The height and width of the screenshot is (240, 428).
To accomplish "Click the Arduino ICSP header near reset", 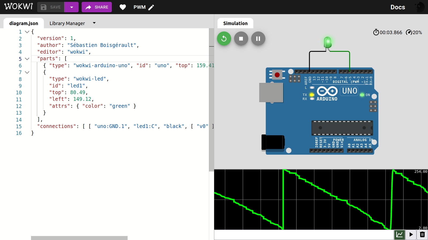I will pos(295,78).
